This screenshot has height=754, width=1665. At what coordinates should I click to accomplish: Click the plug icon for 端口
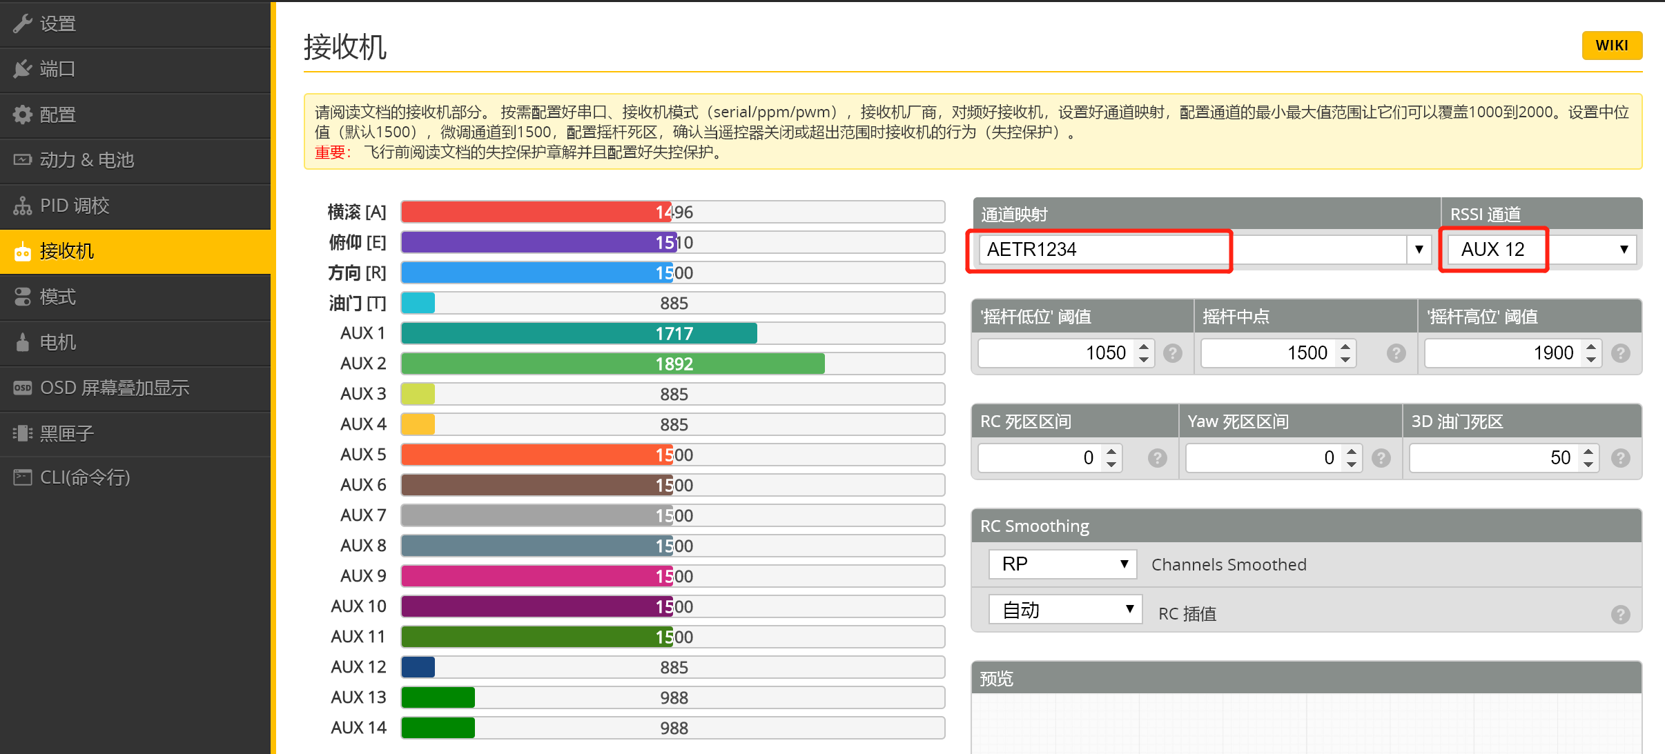coord(23,69)
